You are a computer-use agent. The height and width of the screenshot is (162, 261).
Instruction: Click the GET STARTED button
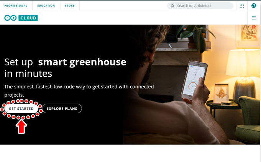tap(21, 109)
